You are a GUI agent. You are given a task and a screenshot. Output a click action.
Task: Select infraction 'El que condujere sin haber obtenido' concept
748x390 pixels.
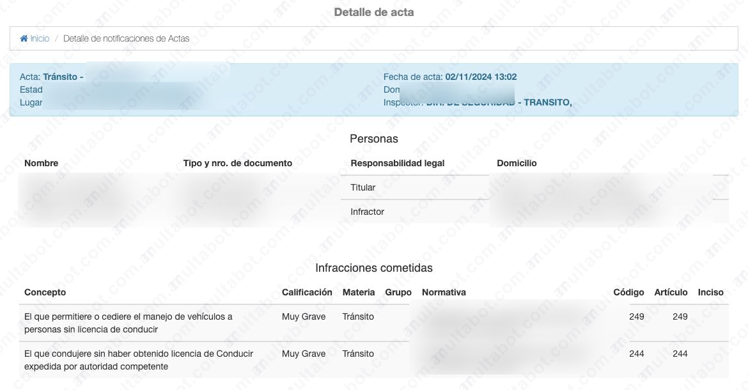(x=139, y=360)
